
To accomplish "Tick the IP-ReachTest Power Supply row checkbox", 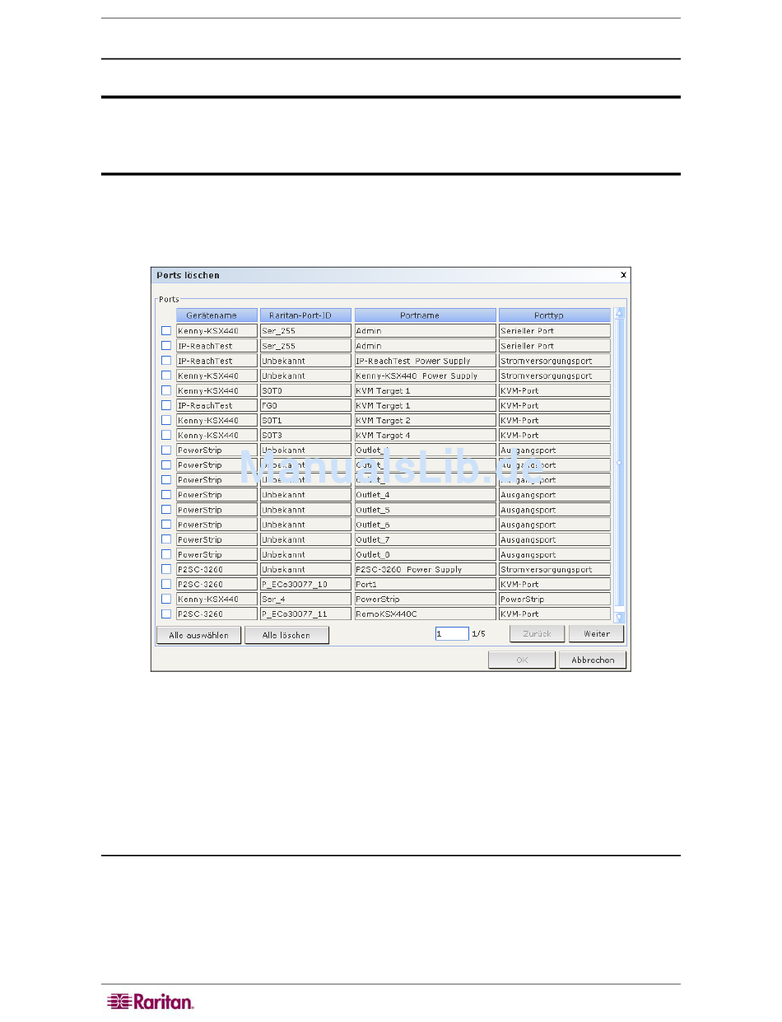I will click(x=166, y=361).
